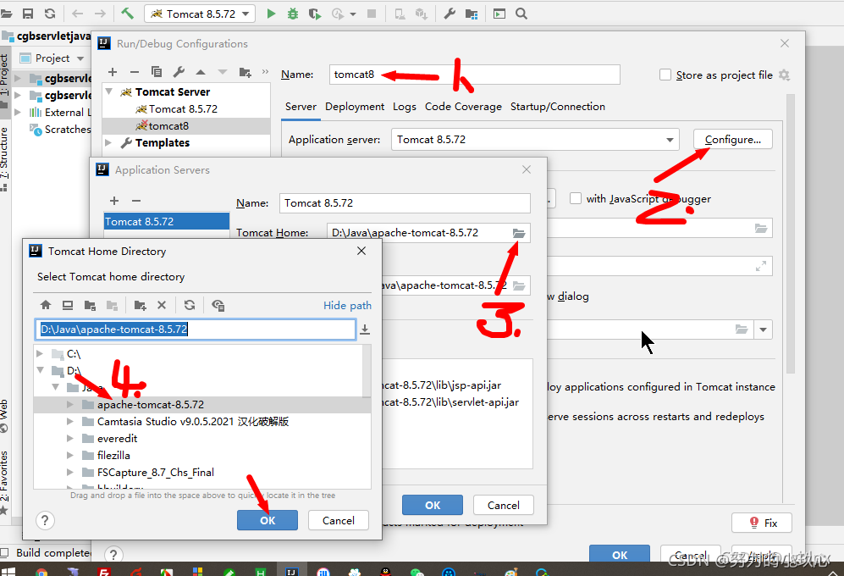Click the Home directory icon in file browser
This screenshot has height=576, width=844.
tap(46, 305)
